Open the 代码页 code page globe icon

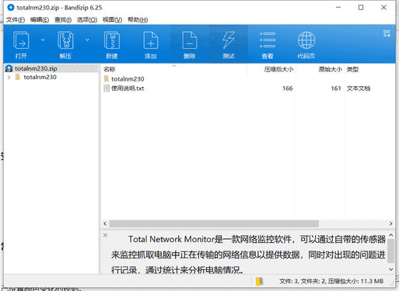(306, 44)
